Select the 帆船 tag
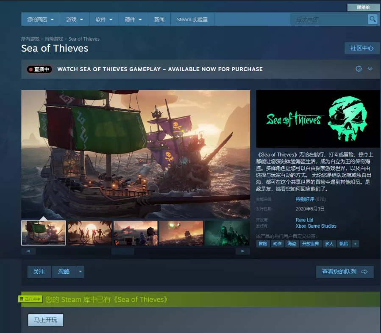This screenshot has height=333, width=381. point(344,244)
